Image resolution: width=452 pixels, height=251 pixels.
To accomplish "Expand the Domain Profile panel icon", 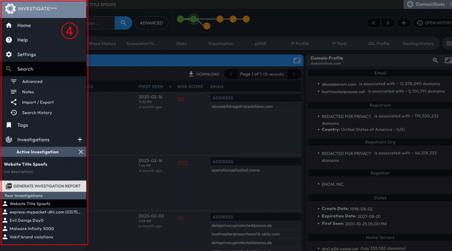I will tap(448, 60).
